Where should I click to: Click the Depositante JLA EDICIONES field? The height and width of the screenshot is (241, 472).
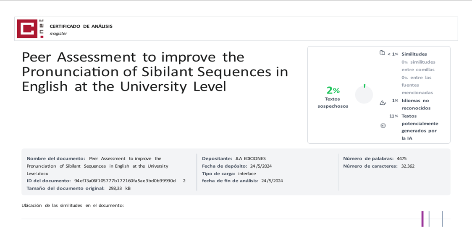click(233, 158)
